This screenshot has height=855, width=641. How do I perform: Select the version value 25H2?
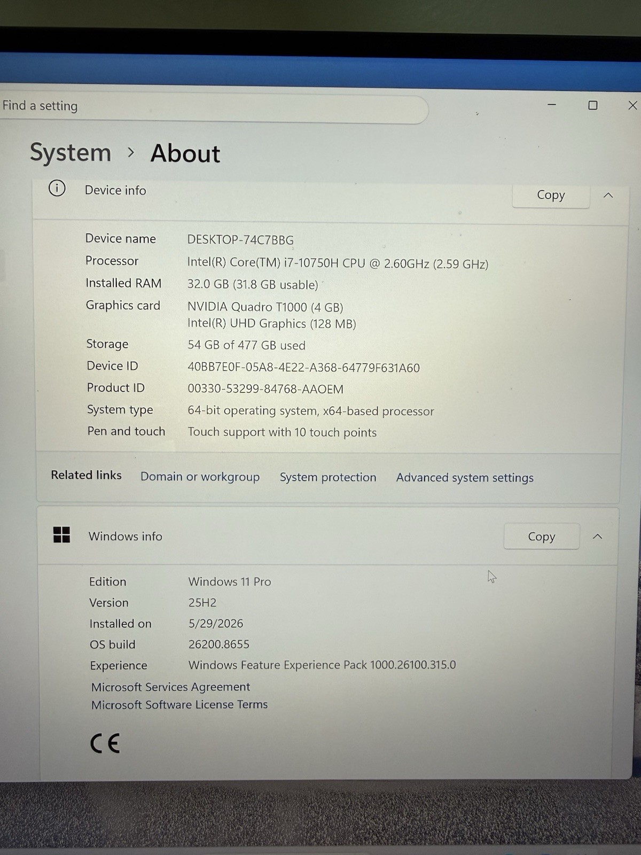(x=202, y=603)
